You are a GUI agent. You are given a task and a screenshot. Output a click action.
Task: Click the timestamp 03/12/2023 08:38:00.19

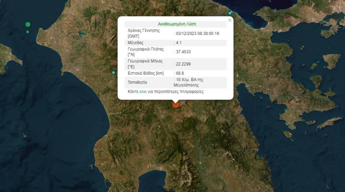click(x=197, y=33)
